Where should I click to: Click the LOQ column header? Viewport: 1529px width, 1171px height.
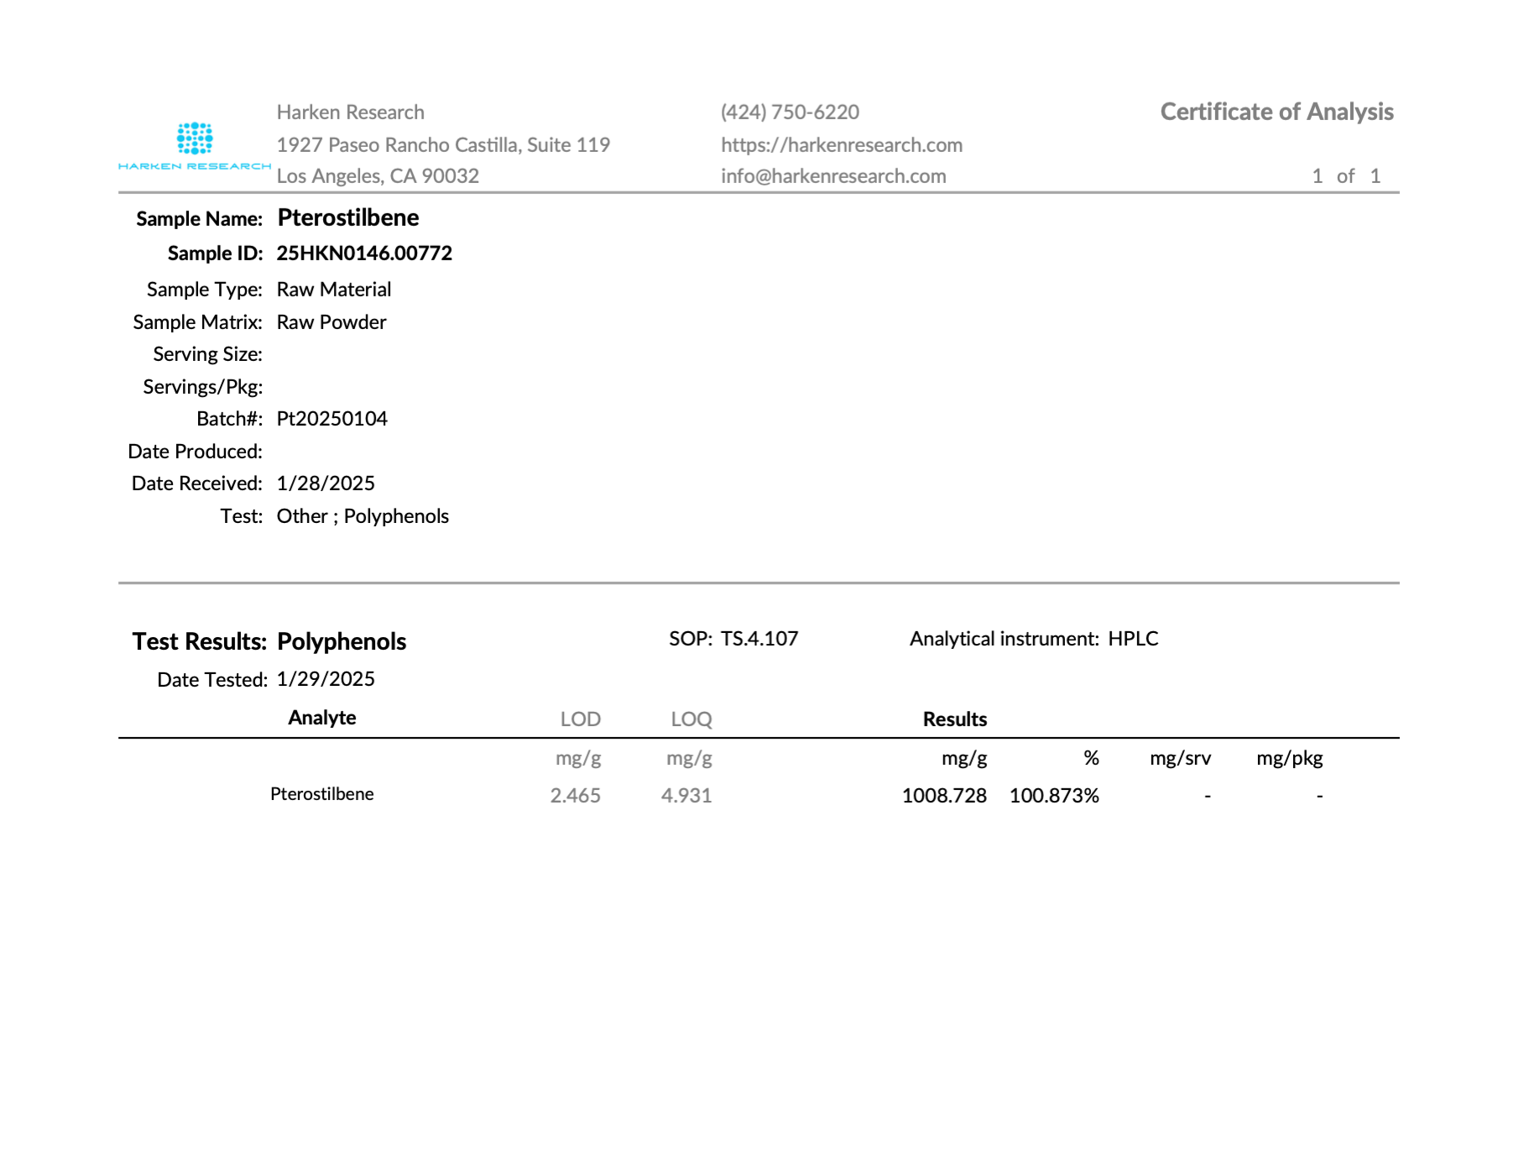tap(691, 719)
